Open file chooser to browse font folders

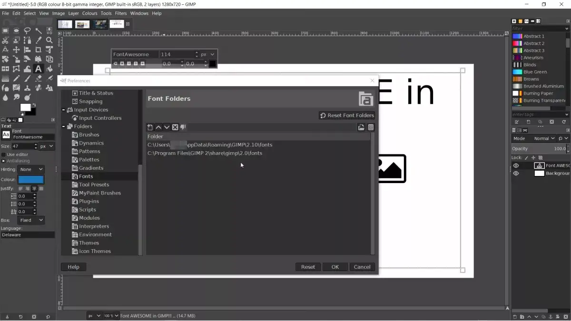click(362, 127)
